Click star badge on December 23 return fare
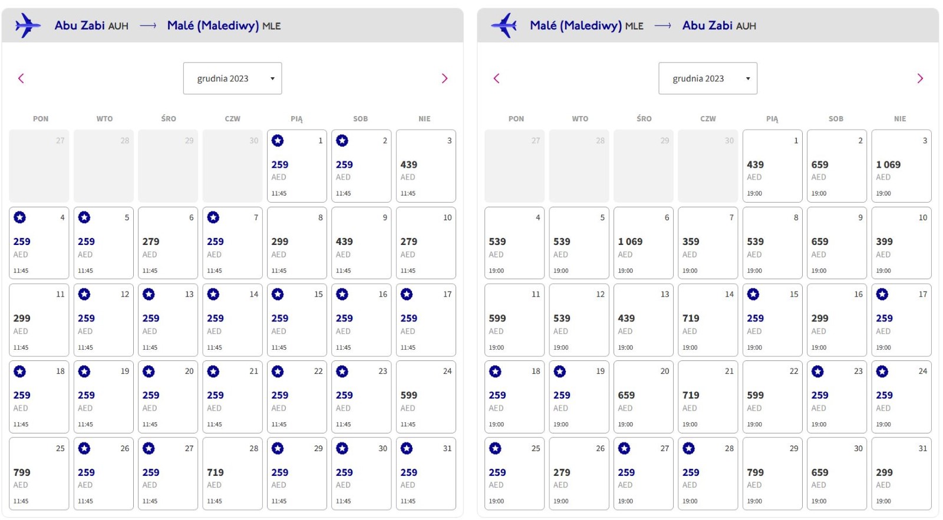The width and height of the screenshot is (943, 520). (817, 371)
